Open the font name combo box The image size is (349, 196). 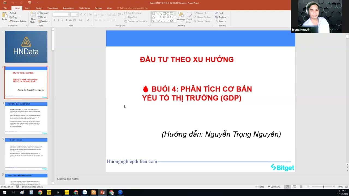click(x=61, y=14)
